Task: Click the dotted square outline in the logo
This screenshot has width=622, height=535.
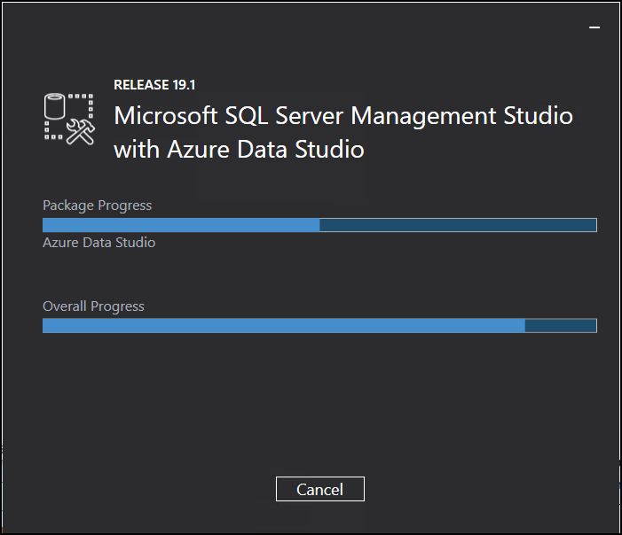Action: [x=69, y=117]
